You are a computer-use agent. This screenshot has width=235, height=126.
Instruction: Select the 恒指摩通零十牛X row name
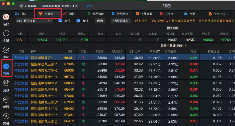[x=44, y=109]
